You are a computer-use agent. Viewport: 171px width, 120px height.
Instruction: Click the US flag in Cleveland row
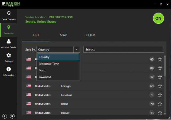[x=28, y=95]
